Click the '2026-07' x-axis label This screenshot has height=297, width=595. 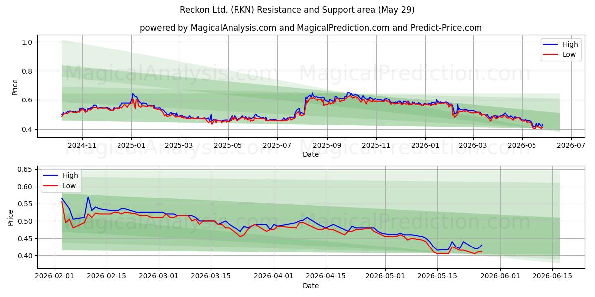(x=571, y=145)
